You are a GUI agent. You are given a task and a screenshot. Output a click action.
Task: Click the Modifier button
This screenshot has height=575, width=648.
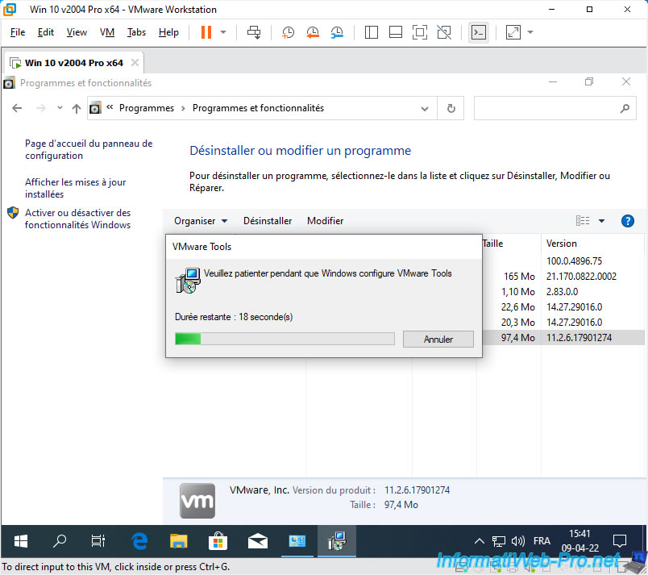[326, 221]
